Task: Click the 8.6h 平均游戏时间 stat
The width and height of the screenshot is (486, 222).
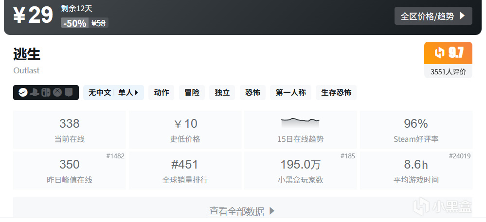Action: click(x=416, y=171)
